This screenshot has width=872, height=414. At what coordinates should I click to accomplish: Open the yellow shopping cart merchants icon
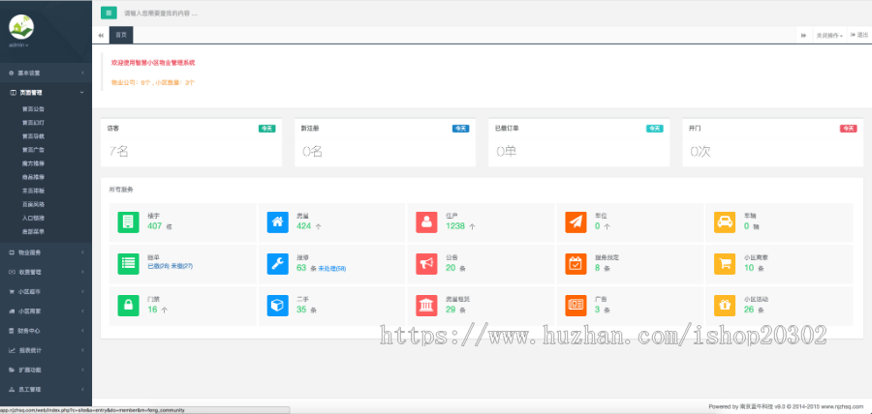(725, 264)
